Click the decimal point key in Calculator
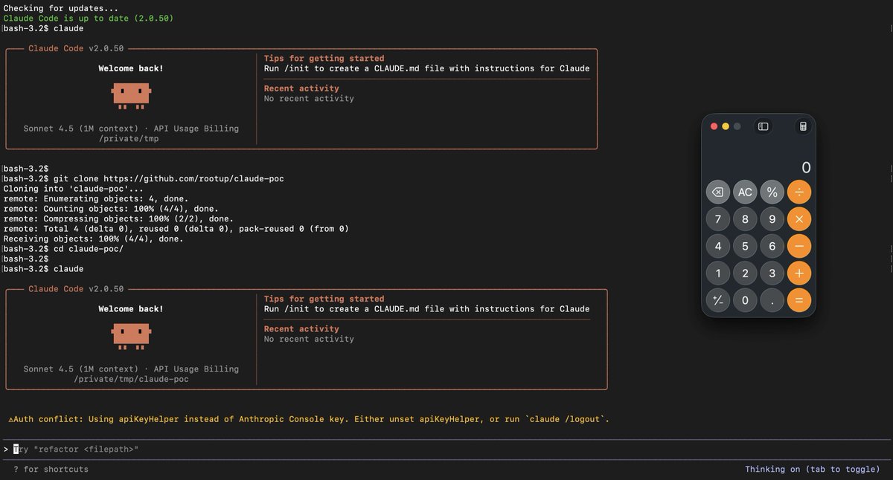This screenshot has height=480, width=893. [772, 300]
